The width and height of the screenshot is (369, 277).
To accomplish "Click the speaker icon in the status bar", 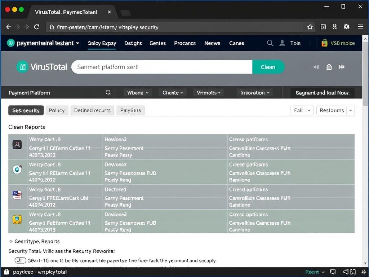I will pos(346,272).
